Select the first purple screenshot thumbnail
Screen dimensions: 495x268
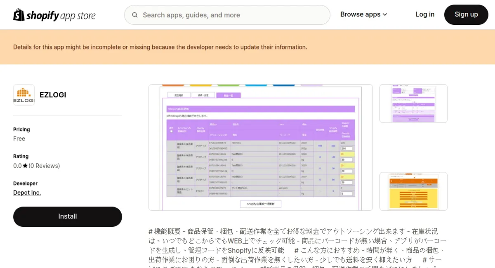[413, 103]
